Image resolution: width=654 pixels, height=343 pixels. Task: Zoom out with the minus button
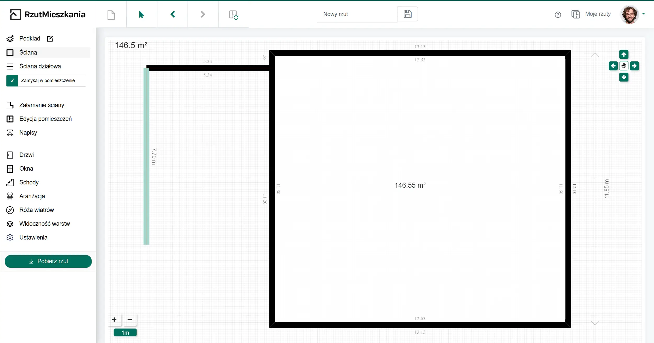pos(129,319)
